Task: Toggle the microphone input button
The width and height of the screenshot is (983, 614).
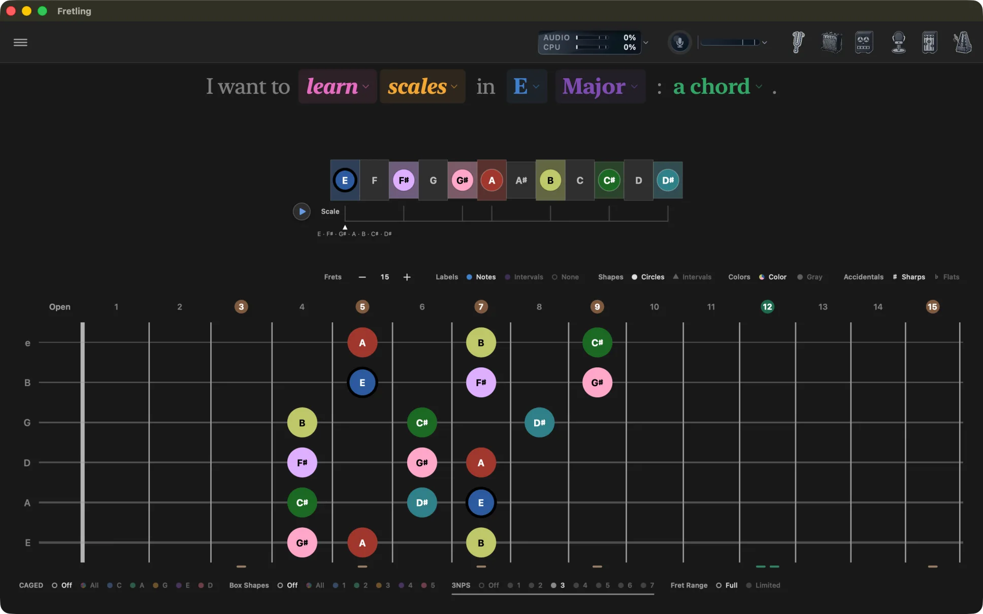Action: (679, 42)
